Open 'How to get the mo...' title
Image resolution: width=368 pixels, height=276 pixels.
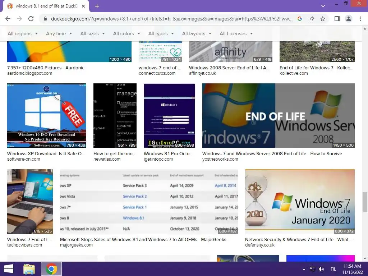click(115, 154)
